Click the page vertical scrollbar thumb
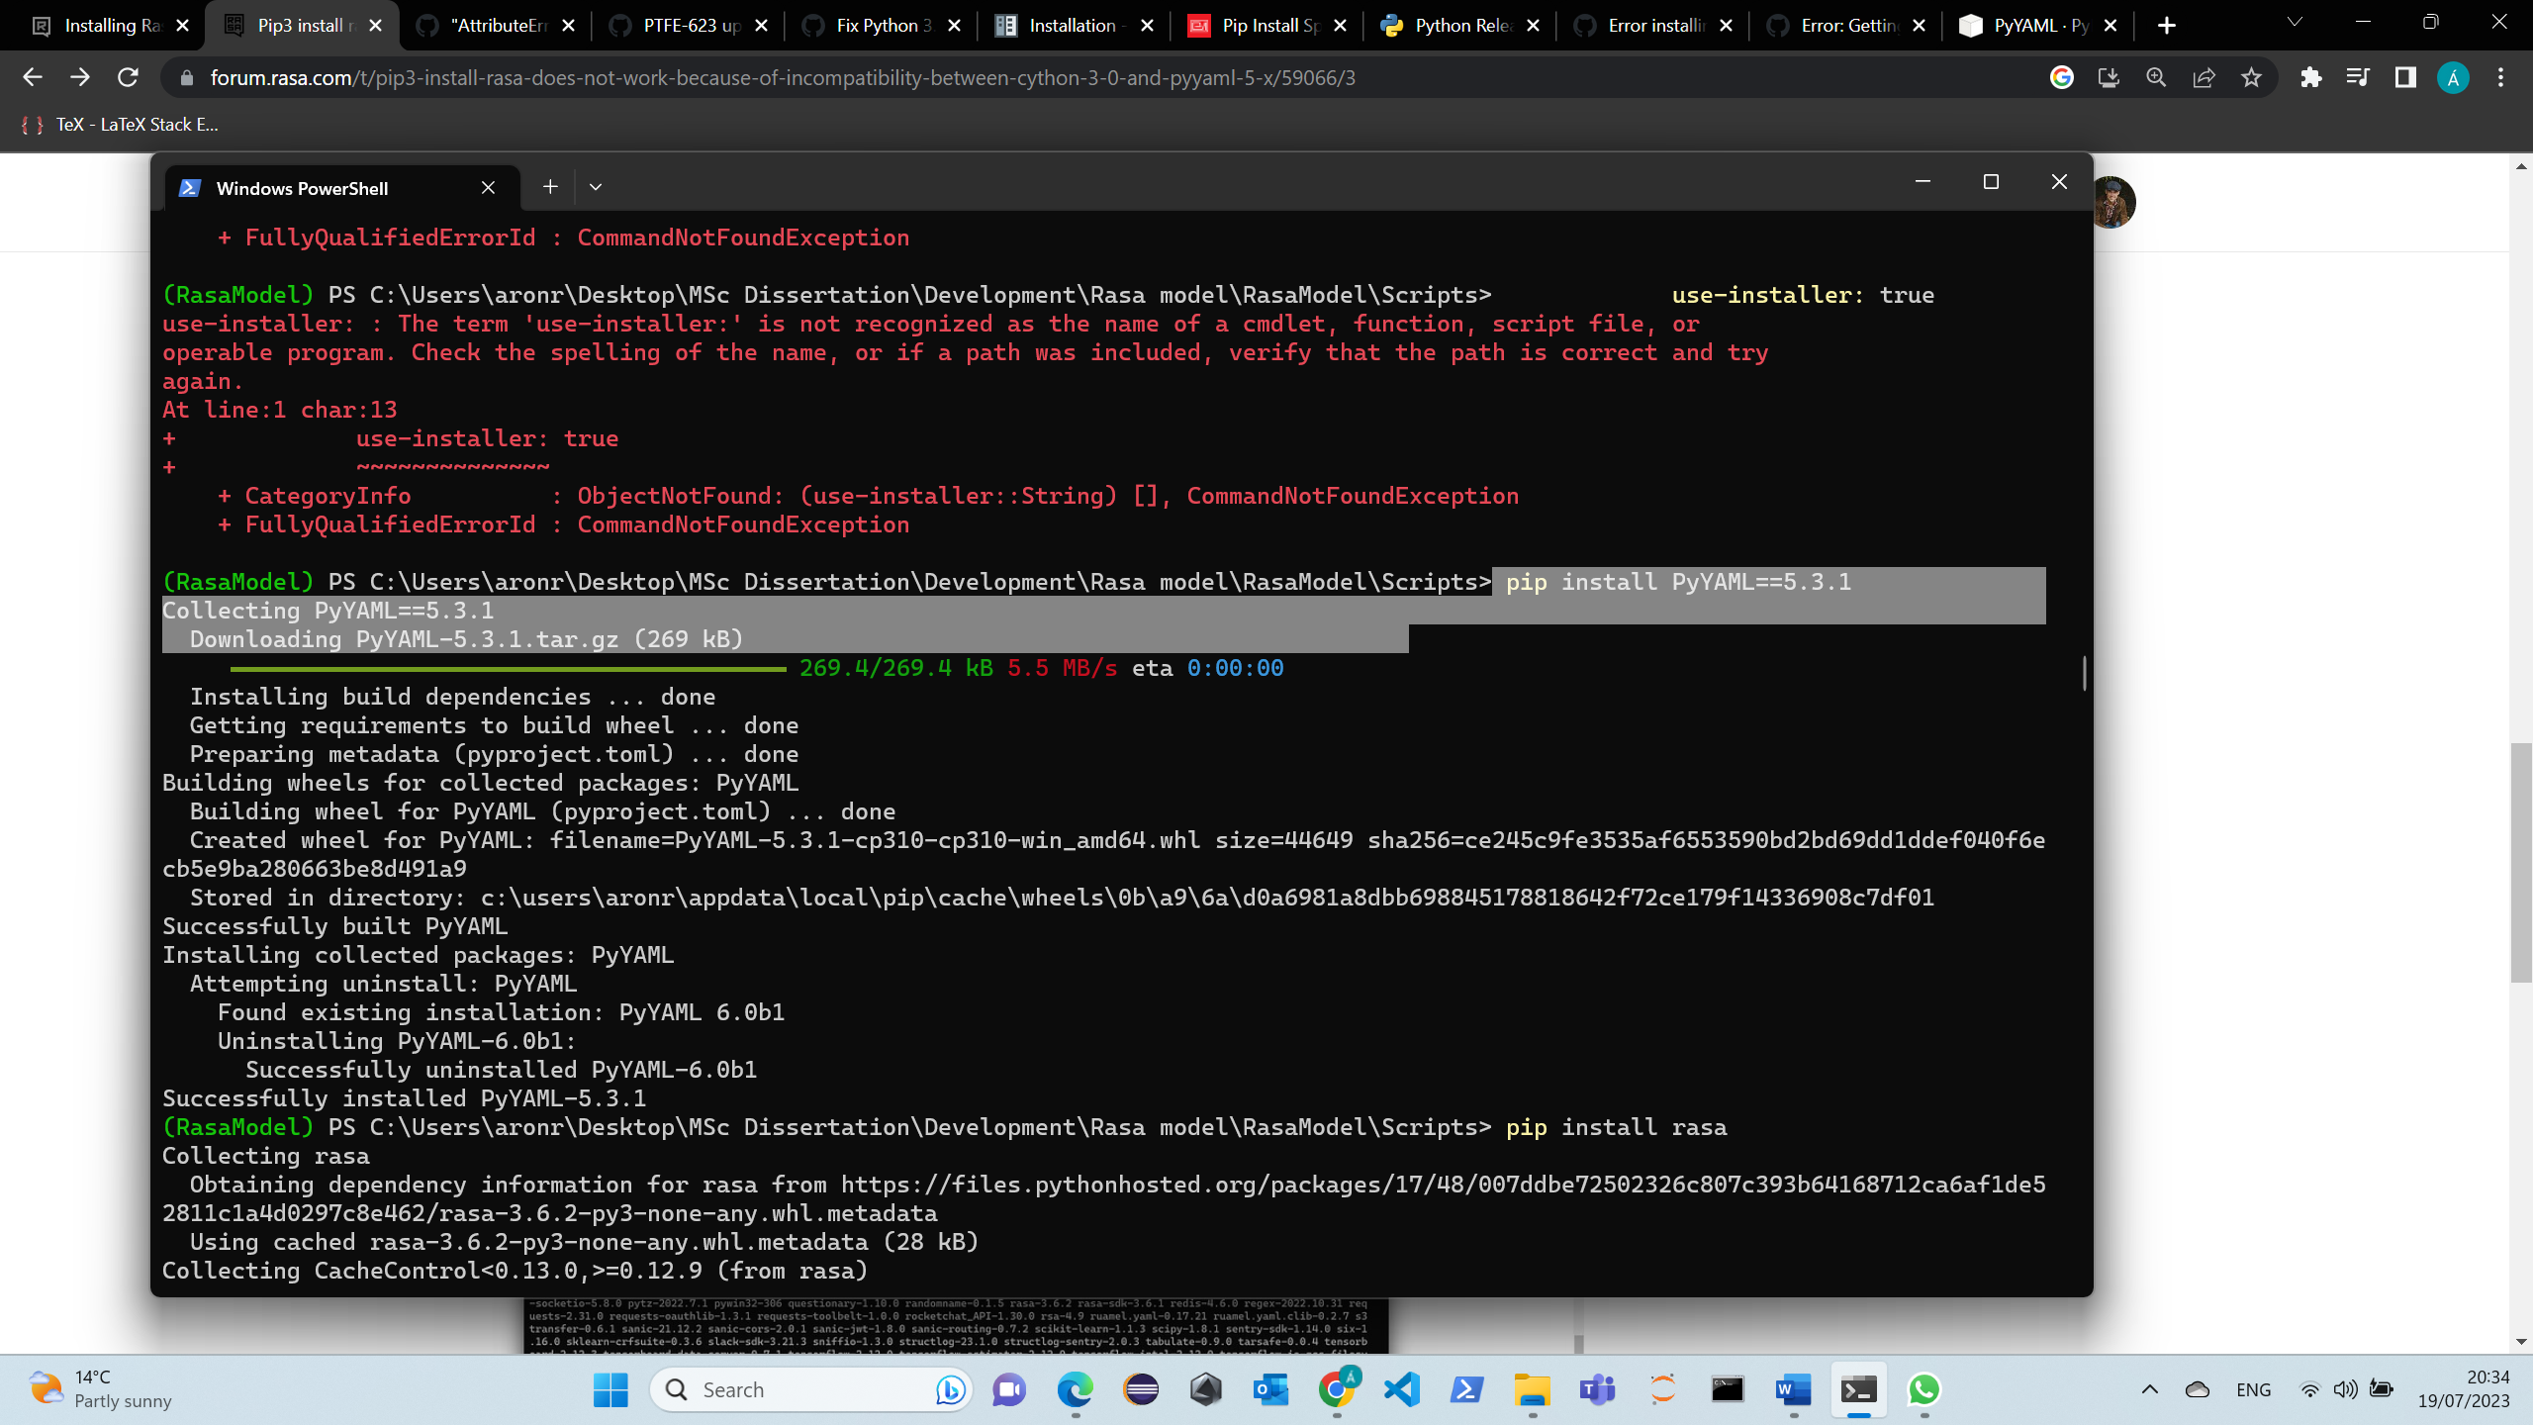This screenshot has width=2533, height=1425. point(2521,861)
